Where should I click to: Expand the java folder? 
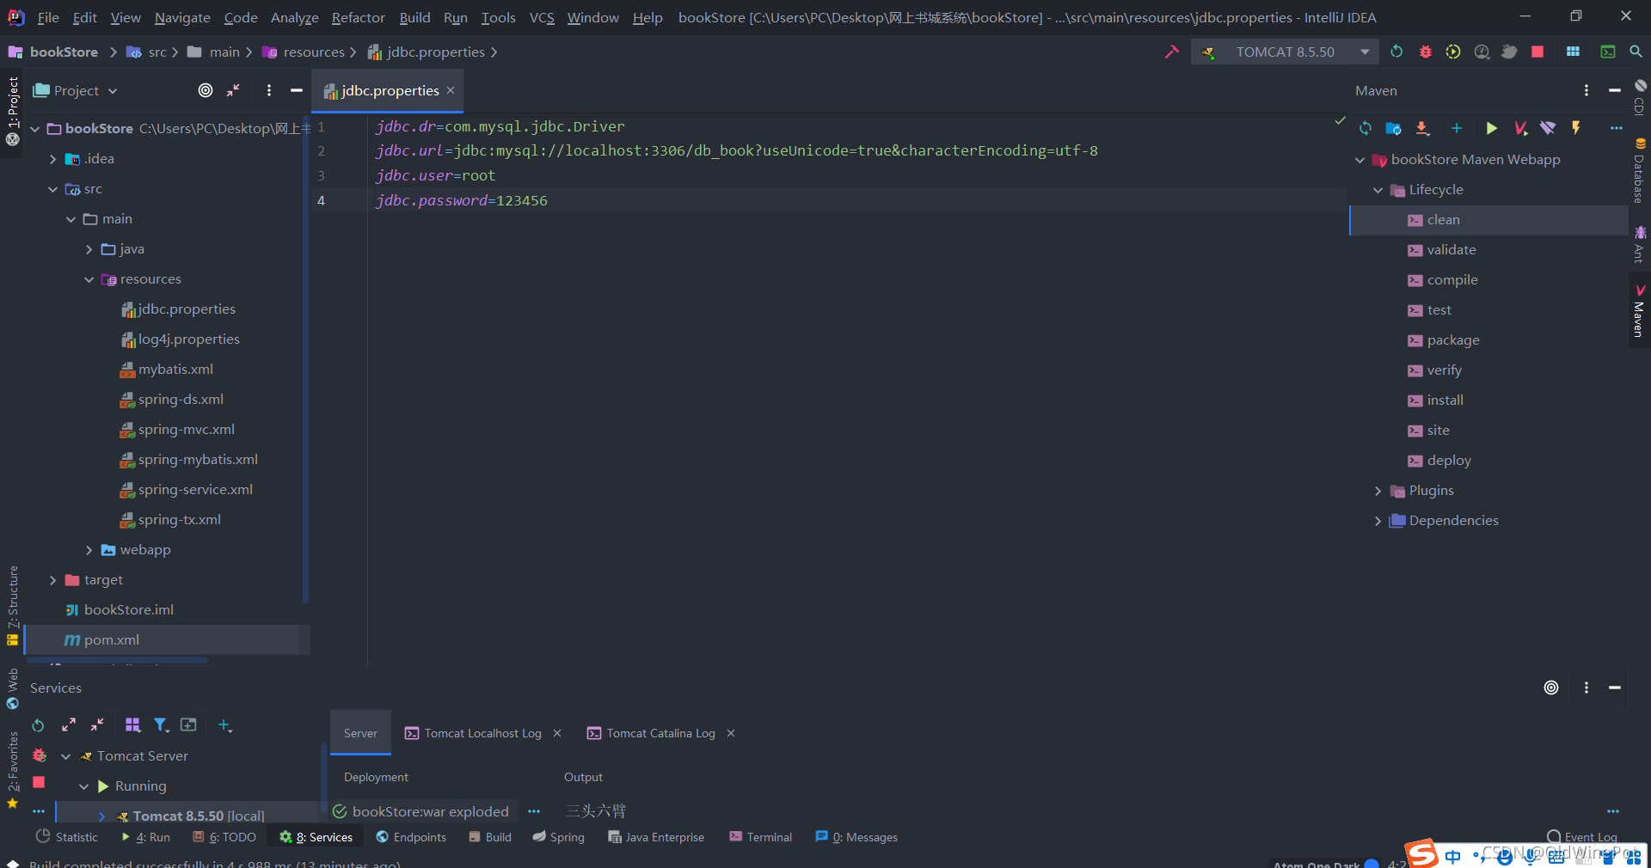[x=89, y=249]
